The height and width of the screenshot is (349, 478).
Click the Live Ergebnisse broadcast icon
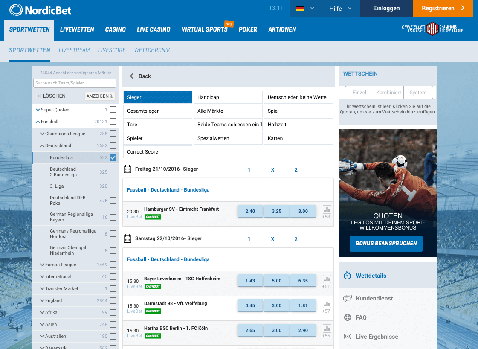click(347, 337)
